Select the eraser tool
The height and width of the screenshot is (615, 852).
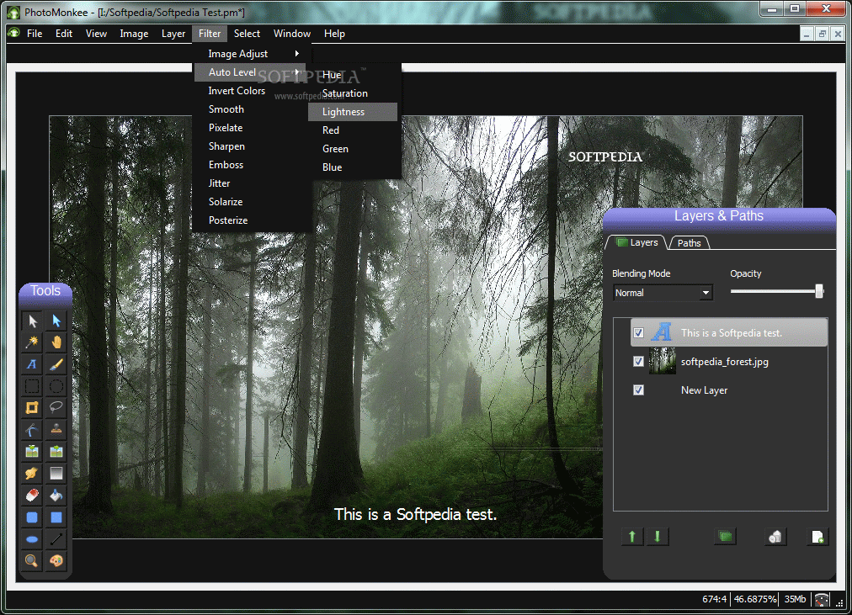click(32, 495)
